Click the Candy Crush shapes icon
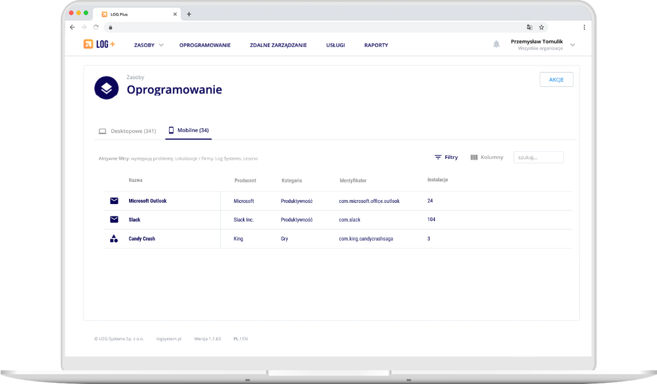The height and width of the screenshot is (384, 657). [114, 238]
